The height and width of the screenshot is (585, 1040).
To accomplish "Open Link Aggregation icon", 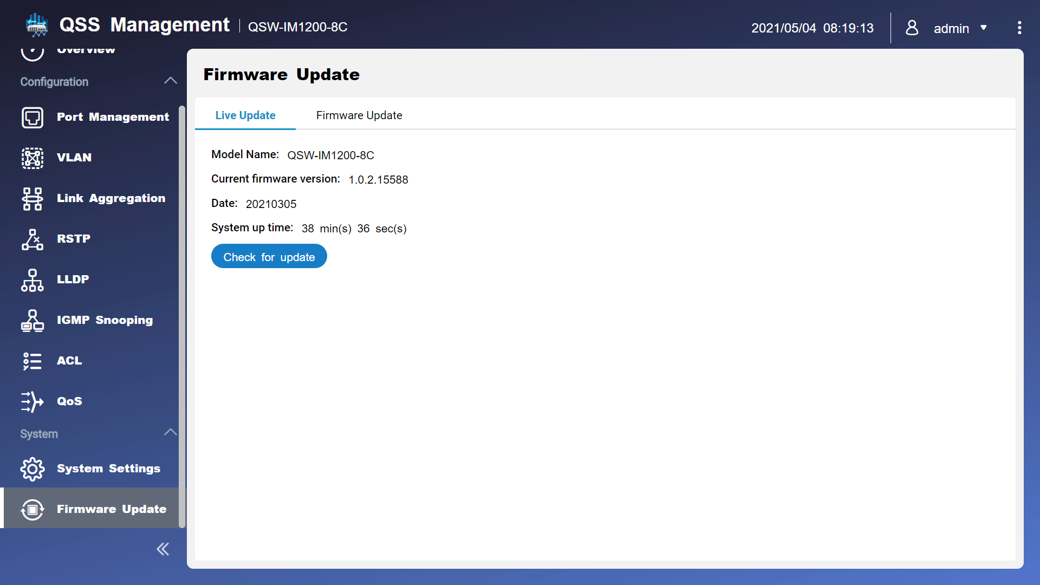I will pyautogui.click(x=32, y=198).
